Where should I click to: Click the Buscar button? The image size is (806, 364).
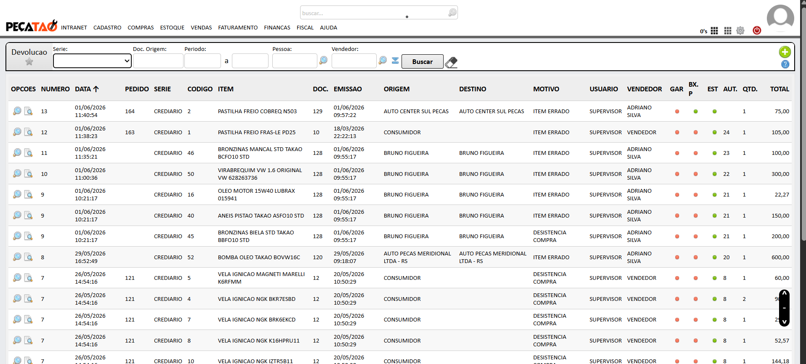(422, 61)
